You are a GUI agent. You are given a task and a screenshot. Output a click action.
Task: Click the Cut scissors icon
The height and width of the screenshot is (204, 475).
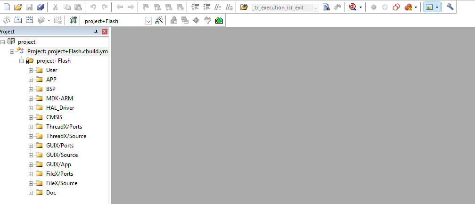coord(56,7)
